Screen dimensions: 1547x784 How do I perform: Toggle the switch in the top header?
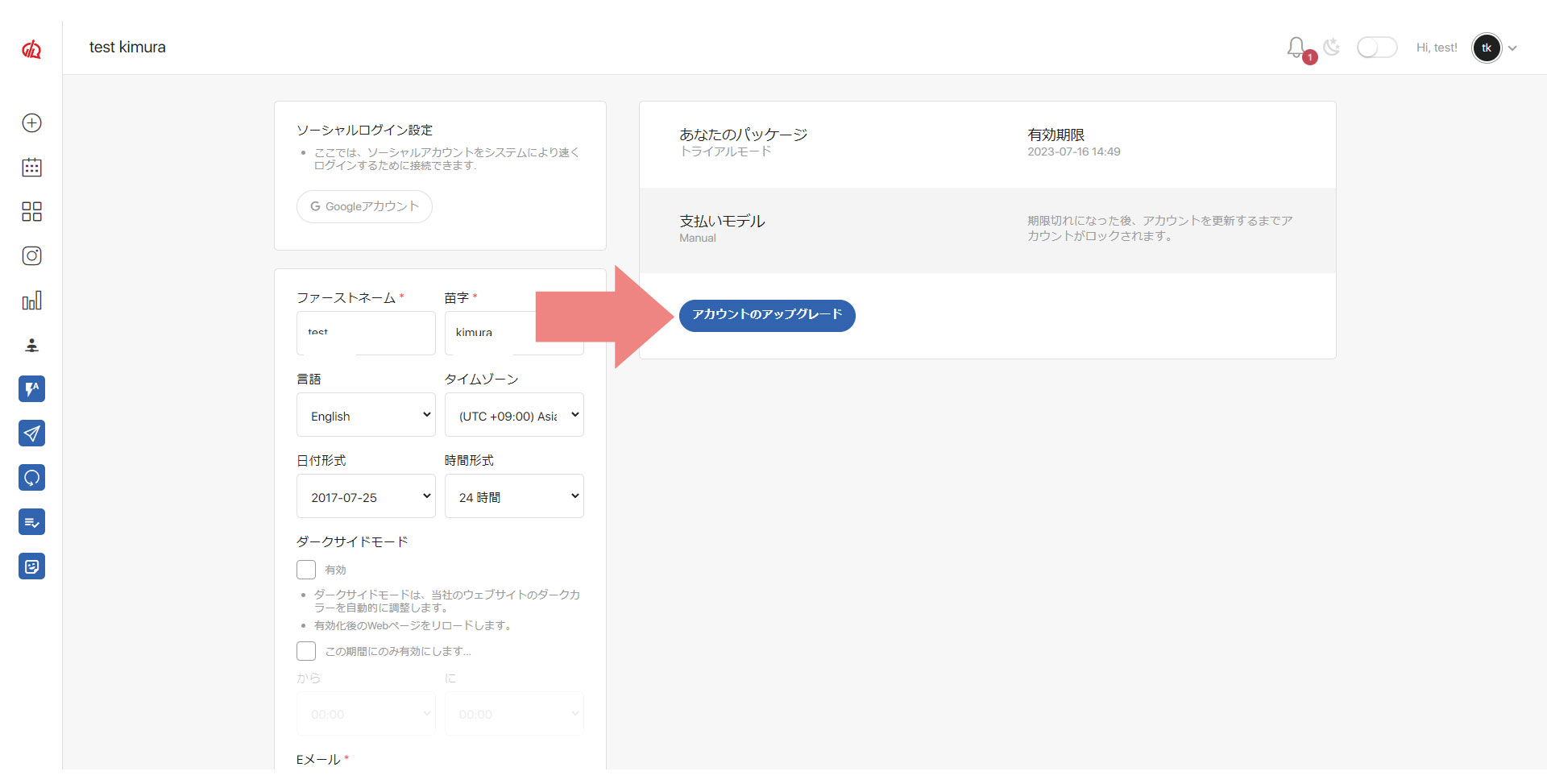pos(1376,48)
